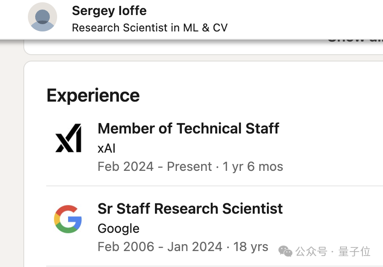Click the Feb 2024 - Present date range
The image size is (383, 267).
click(155, 167)
